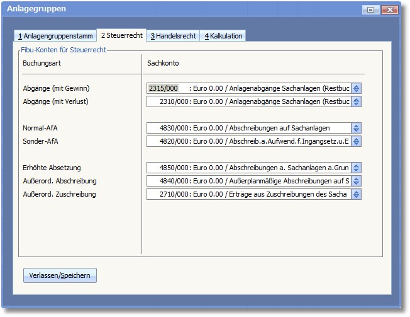Open the Normal-AfA account dropdown arrow
The width and height of the screenshot is (410, 317).
(357, 128)
